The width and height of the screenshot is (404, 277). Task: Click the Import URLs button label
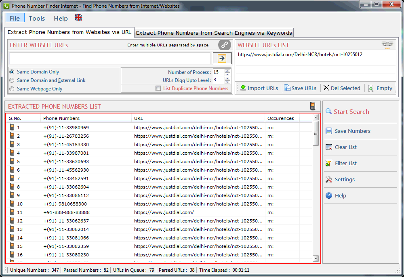[x=263, y=88]
